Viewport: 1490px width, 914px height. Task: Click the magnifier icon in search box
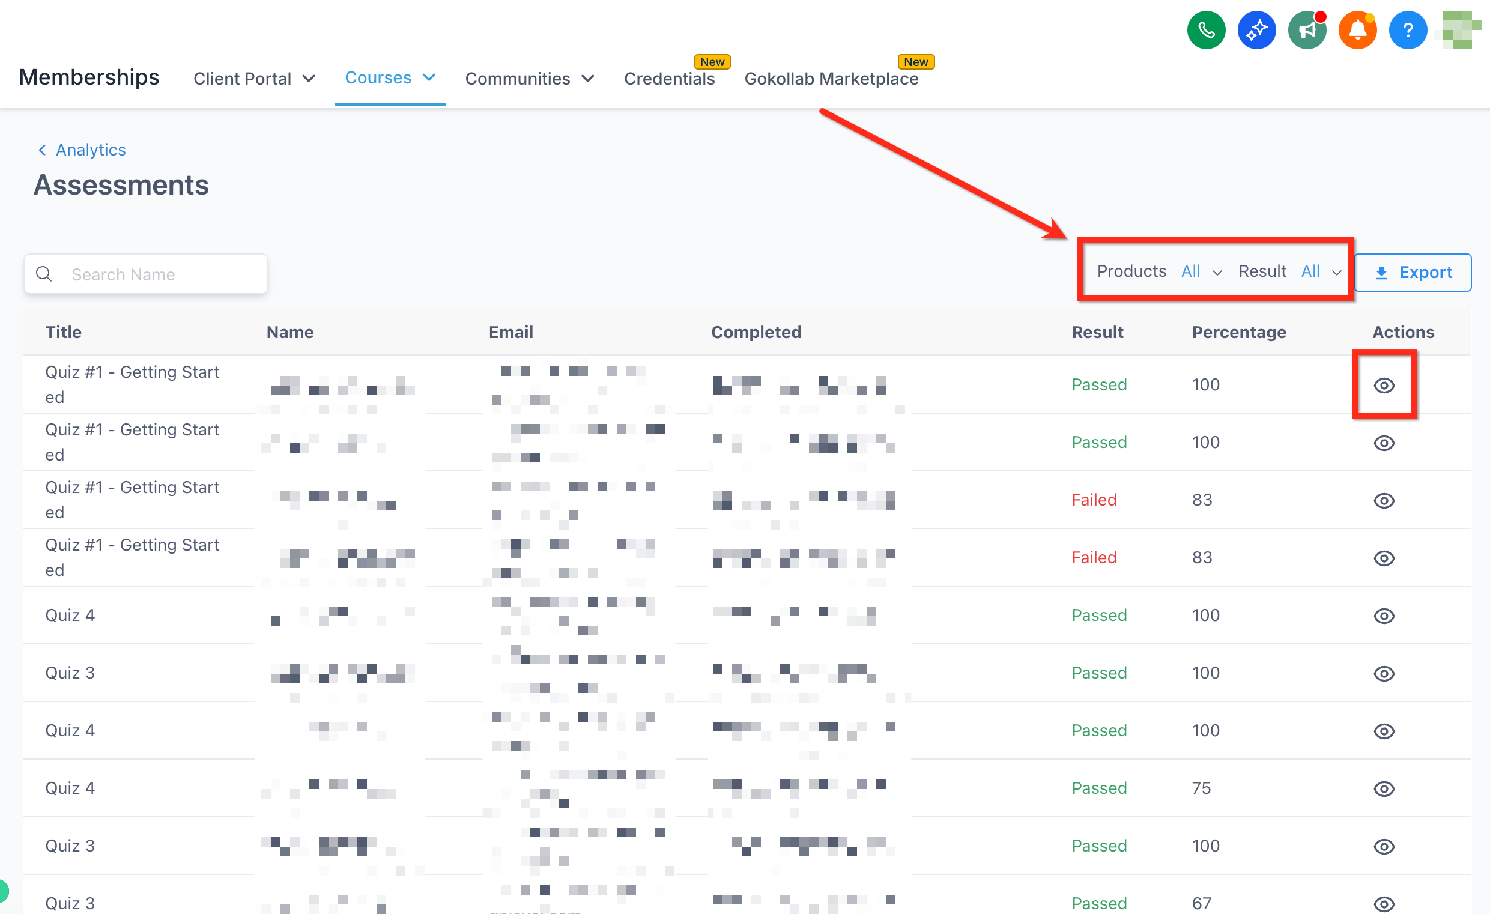pos(43,274)
